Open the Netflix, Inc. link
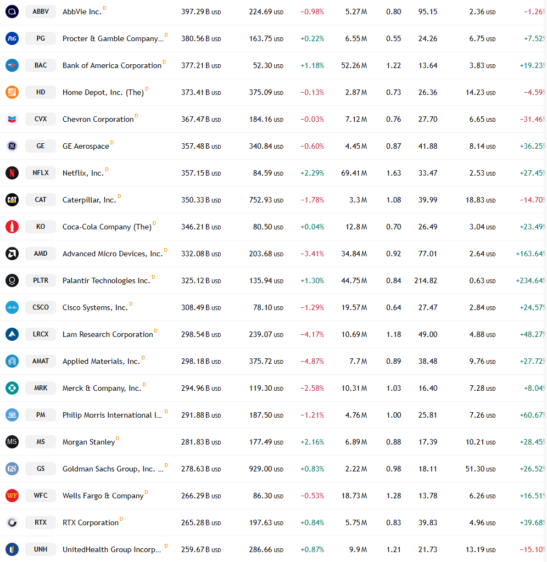 (83, 173)
